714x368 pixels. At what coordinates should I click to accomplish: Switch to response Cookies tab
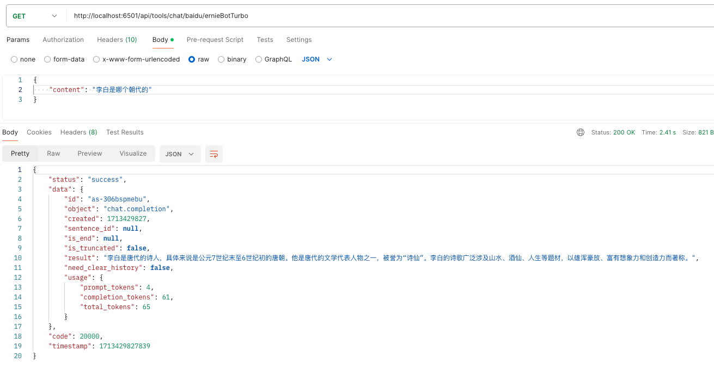point(39,132)
